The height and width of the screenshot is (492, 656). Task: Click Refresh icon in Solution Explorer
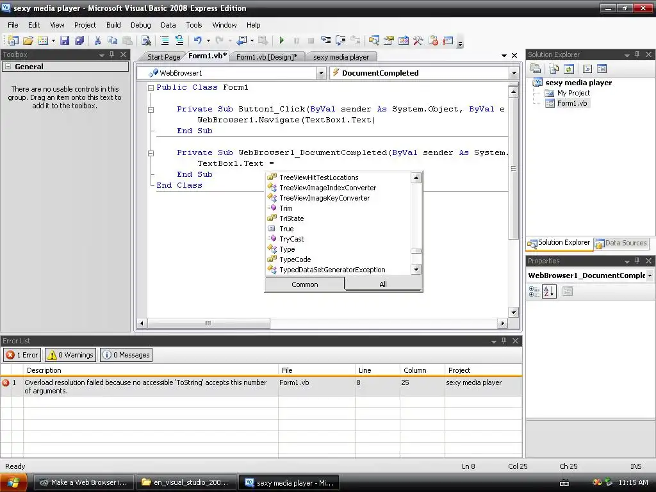click(568, 69)
